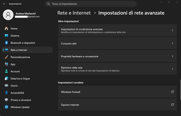Select Bluetooth e dispositivi
The width and height of the screenshot is (181, 116).
pyautogui.click(x=28, y=43)
